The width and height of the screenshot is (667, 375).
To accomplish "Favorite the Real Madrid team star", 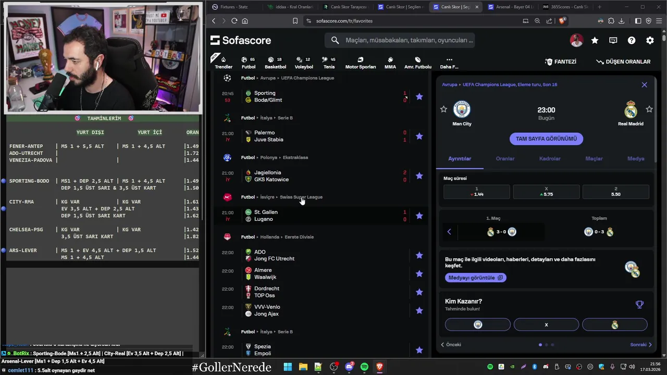I will 649,109.
